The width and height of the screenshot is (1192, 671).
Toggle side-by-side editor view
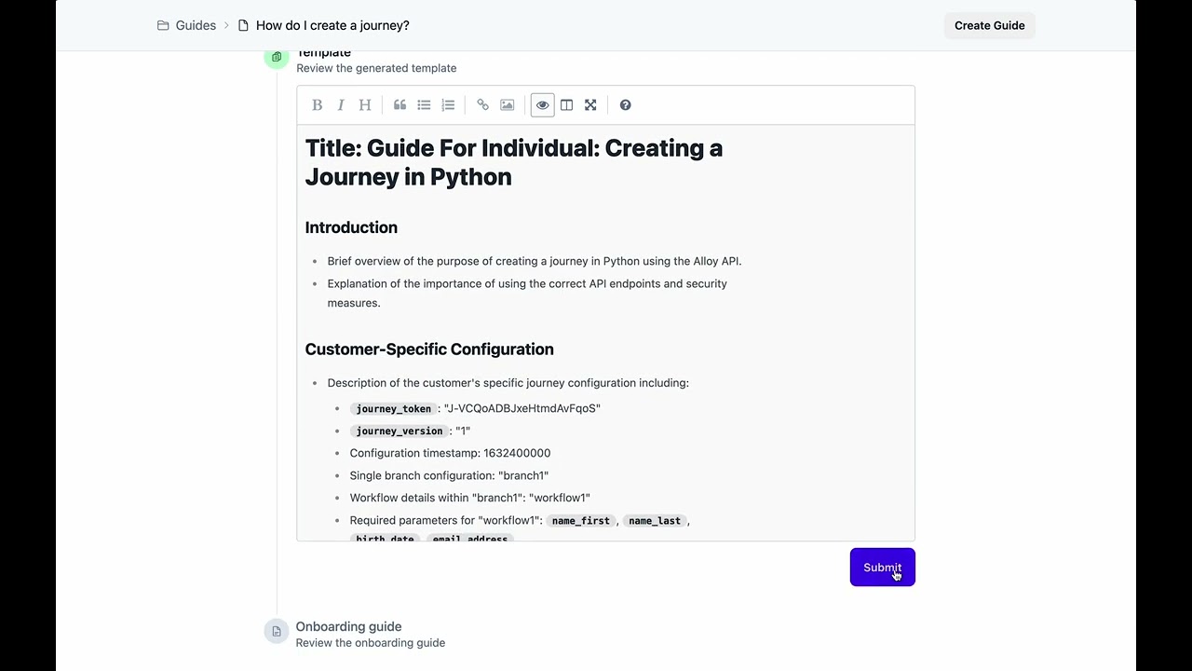point(566,105)
